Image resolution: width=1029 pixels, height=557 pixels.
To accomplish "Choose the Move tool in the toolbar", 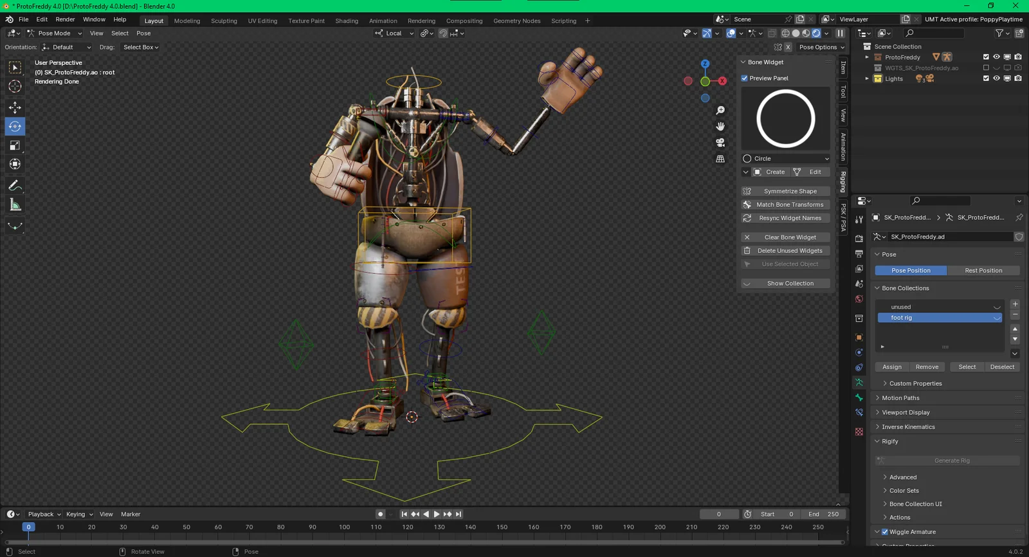I will [15, 107].
